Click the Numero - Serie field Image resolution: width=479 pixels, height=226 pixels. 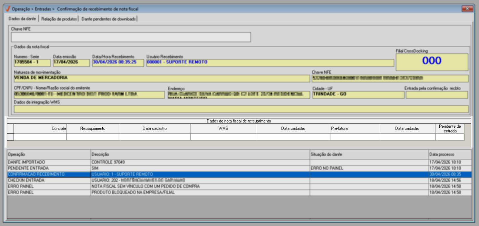[x=32, y=63]
